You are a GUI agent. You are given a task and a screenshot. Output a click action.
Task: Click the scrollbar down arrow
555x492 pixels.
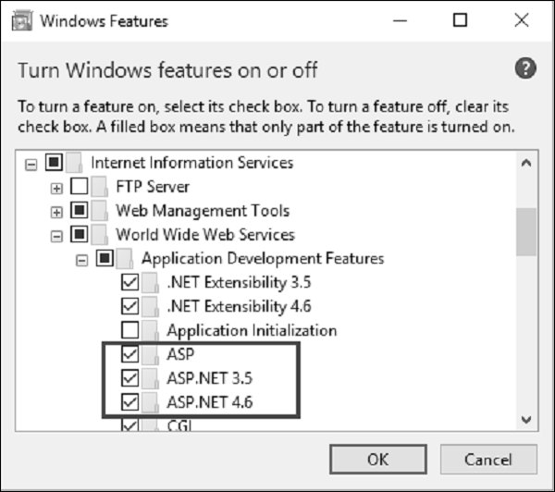pos(527,420)
